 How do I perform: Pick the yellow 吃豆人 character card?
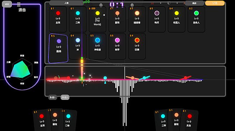[176, 19]
